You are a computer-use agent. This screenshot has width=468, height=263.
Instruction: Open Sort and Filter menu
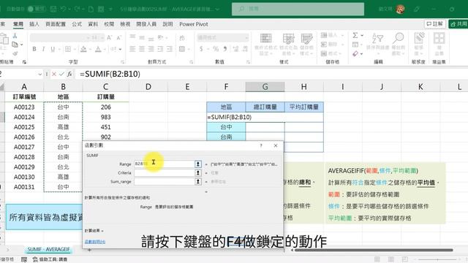tap(377, 44)
